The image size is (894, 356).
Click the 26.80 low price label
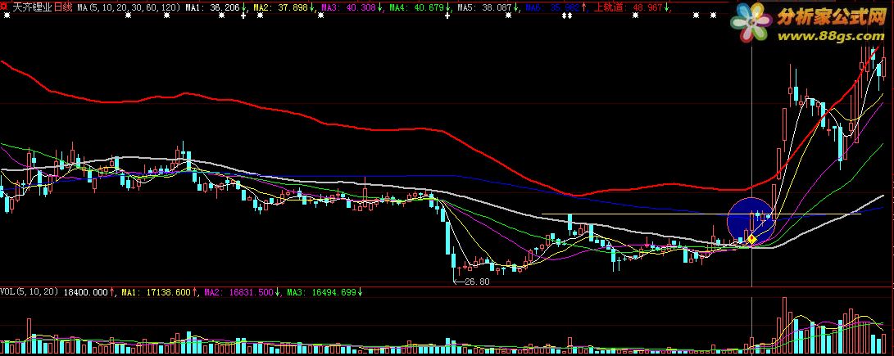477,282
